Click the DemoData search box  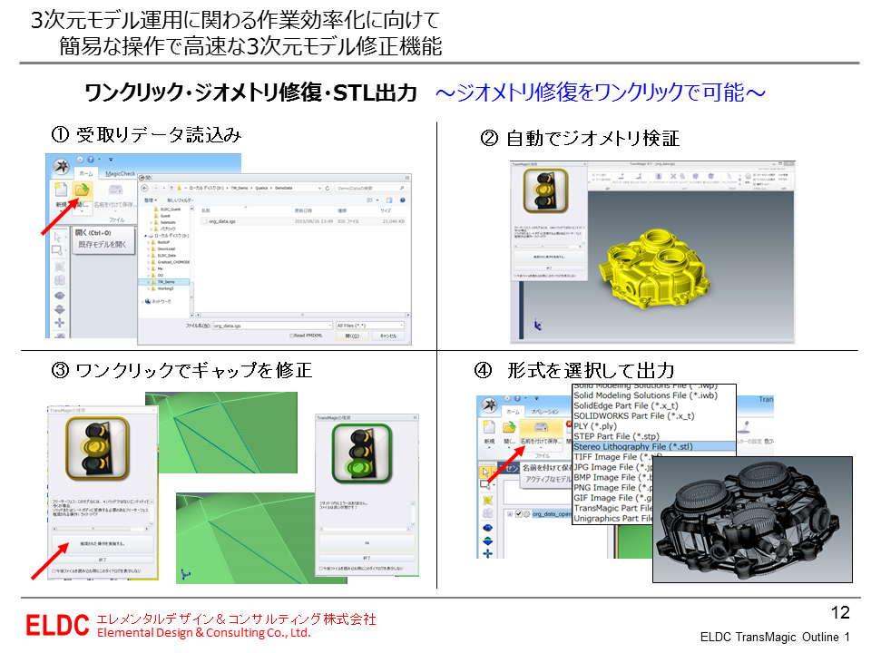370,189
